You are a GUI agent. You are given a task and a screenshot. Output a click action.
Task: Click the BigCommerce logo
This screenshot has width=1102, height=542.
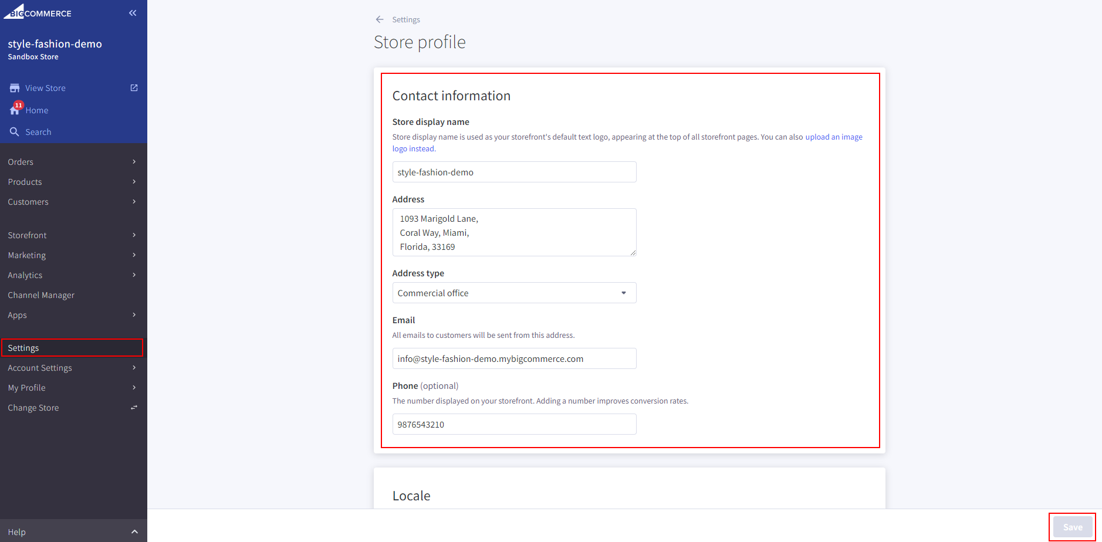pyautogui.click(x=38, y=12)
